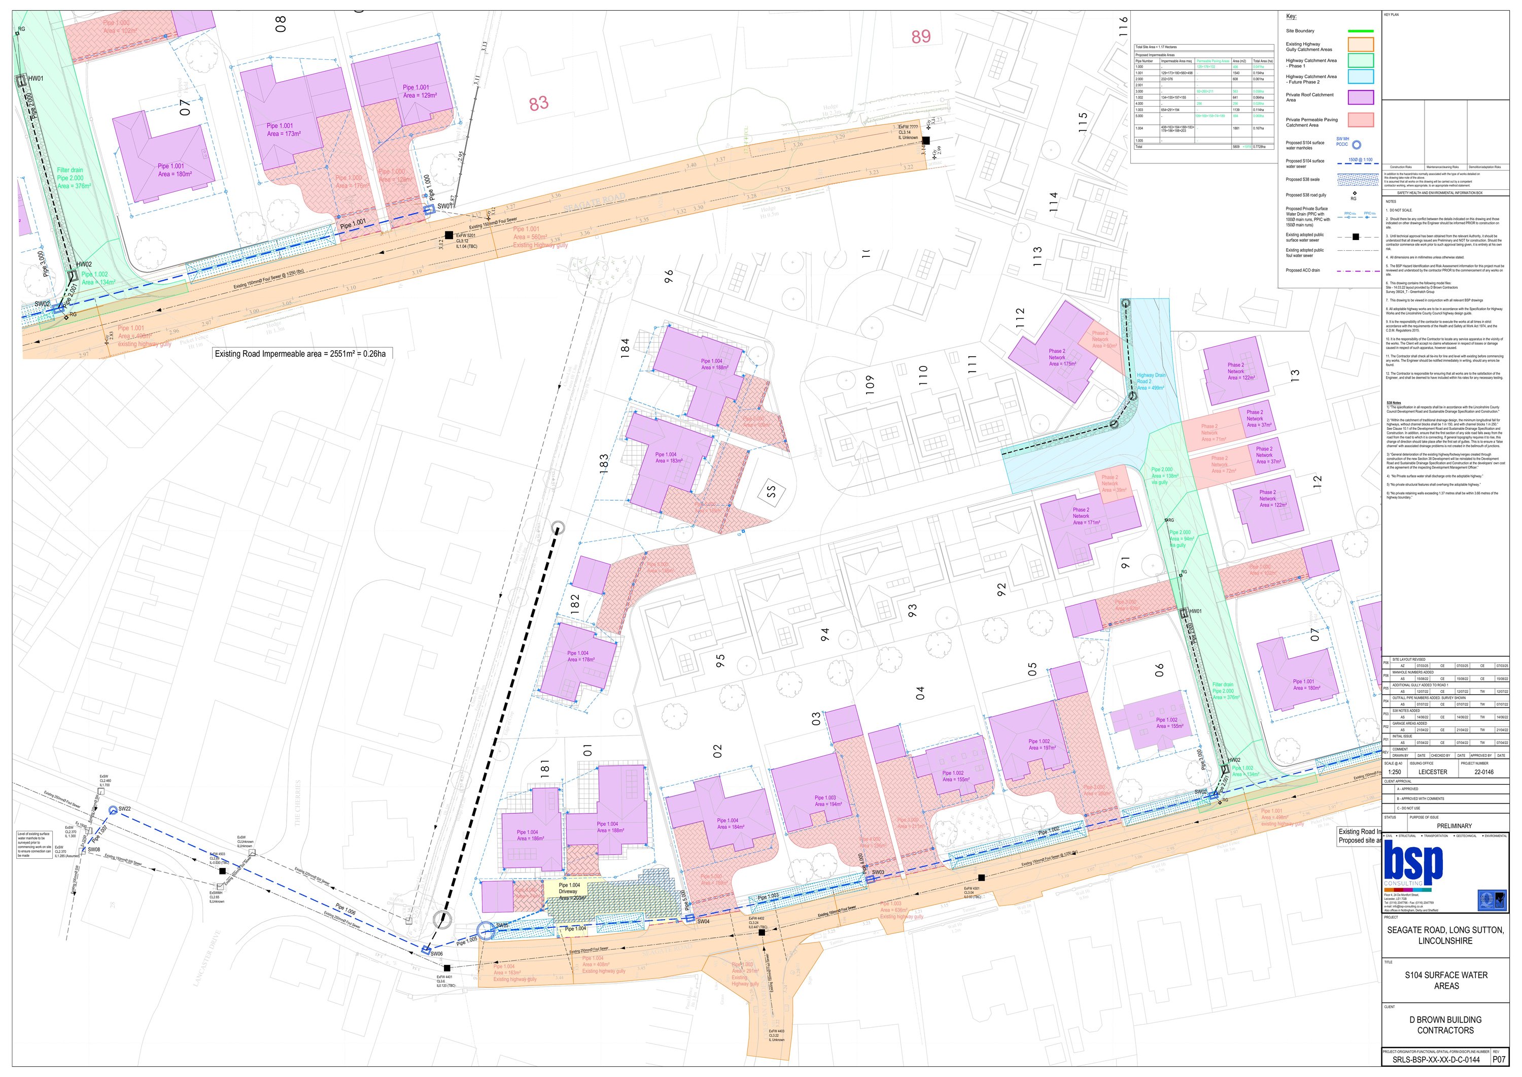1522x1077 pixels.
Task: Click the Existing Highway Gully orange swatch
Action: [x=1360, y=45]
